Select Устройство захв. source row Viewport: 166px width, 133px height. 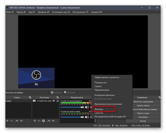tap(46, 101)
